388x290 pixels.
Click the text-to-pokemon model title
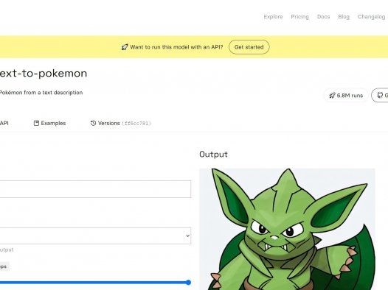(x=44, y=74)
